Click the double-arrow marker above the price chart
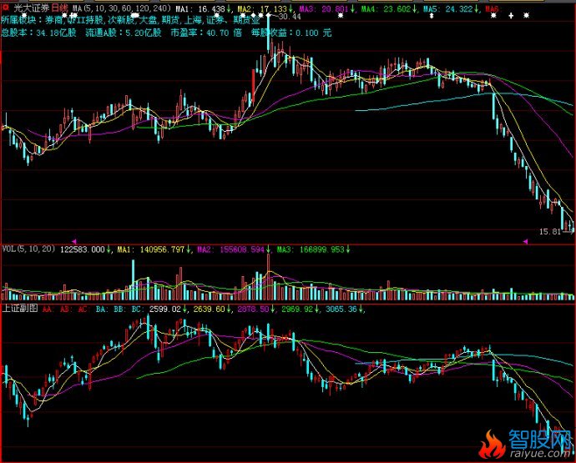The image size is (576, 463). click(x=432, y=16)
